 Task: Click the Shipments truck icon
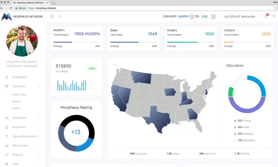(x=7, y=118)
